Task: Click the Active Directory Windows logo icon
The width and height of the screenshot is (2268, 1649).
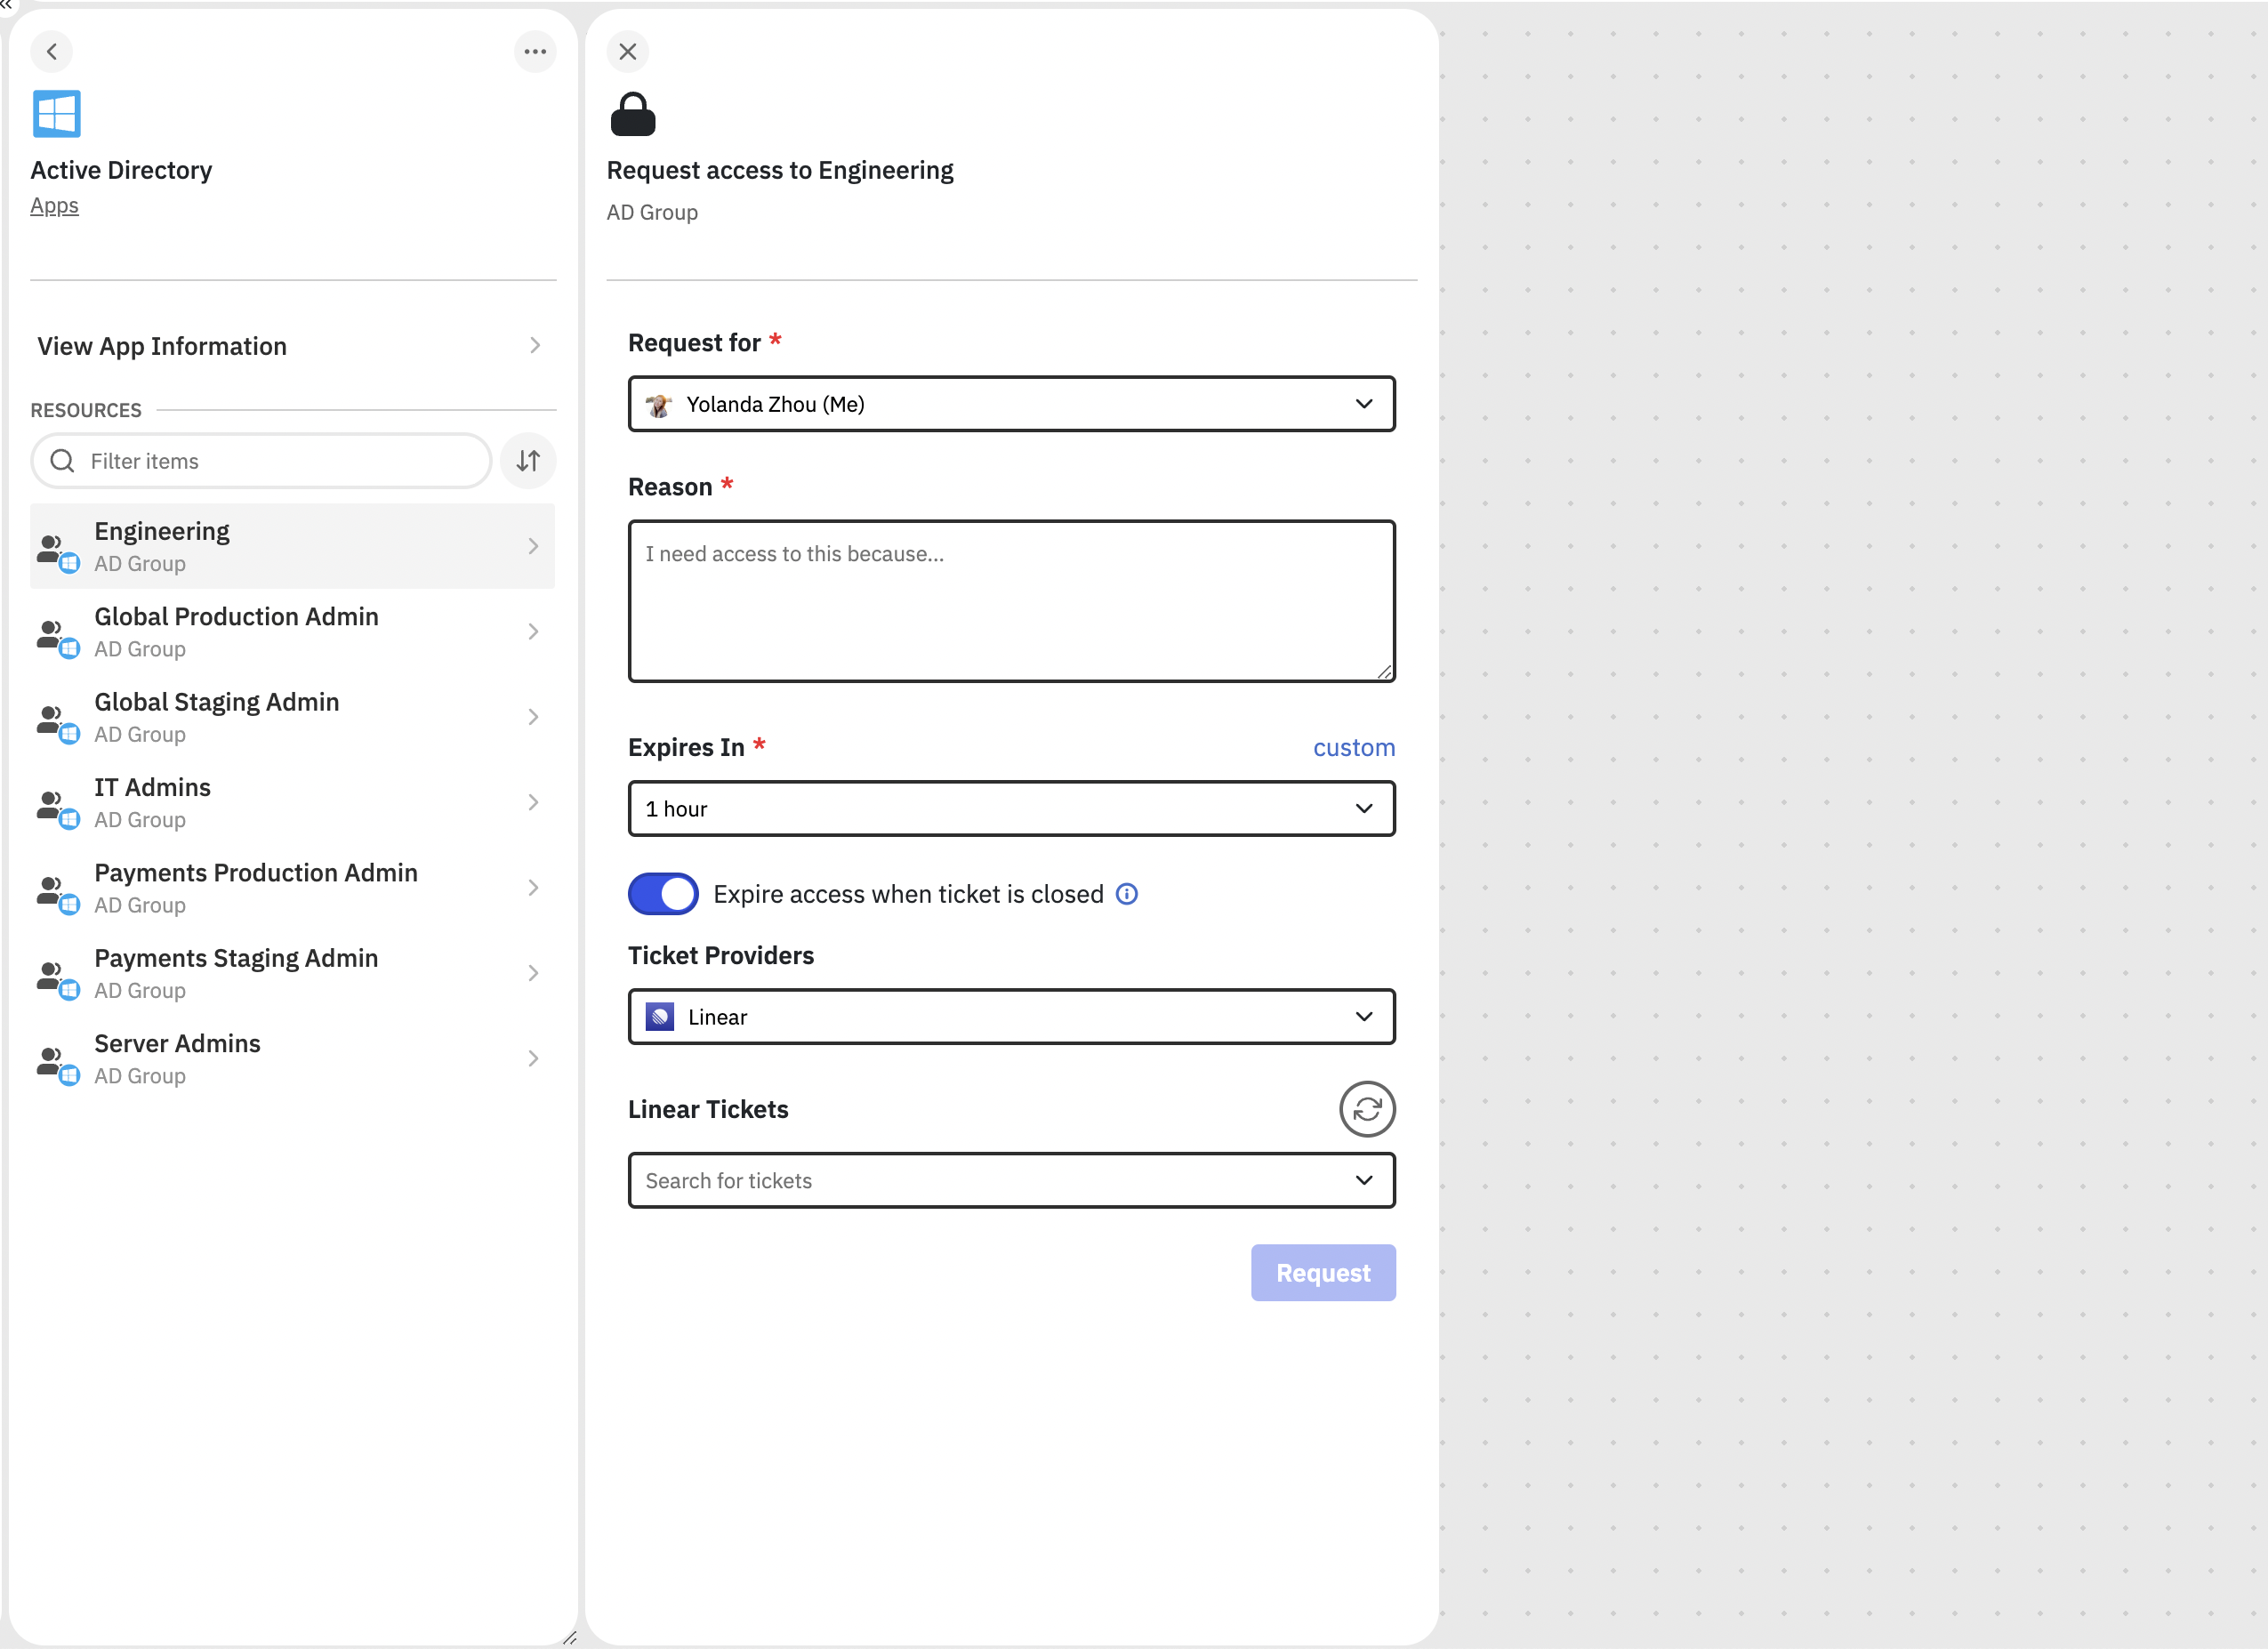Action: [56, 114]
